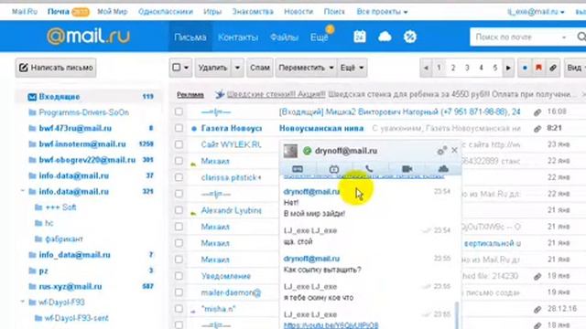
Task: Click the @mail.ru logo
Action: click(88, 37)
